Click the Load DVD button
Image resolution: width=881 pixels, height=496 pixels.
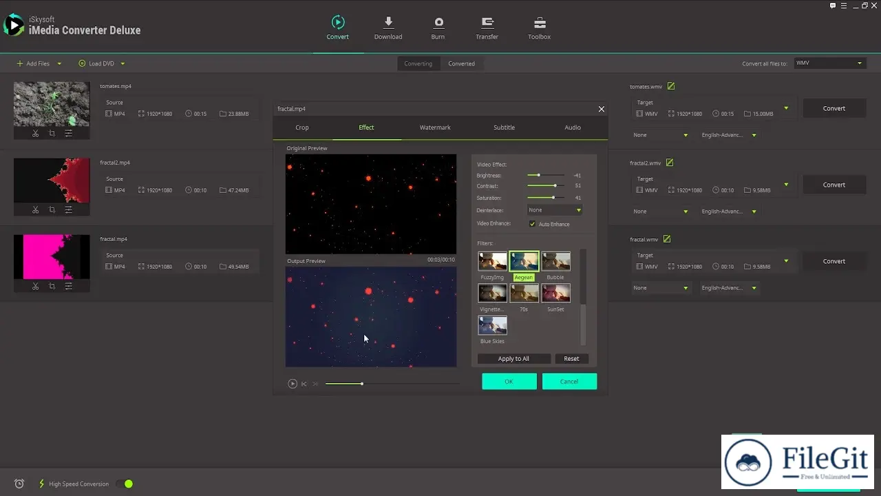tap(96, 63)
